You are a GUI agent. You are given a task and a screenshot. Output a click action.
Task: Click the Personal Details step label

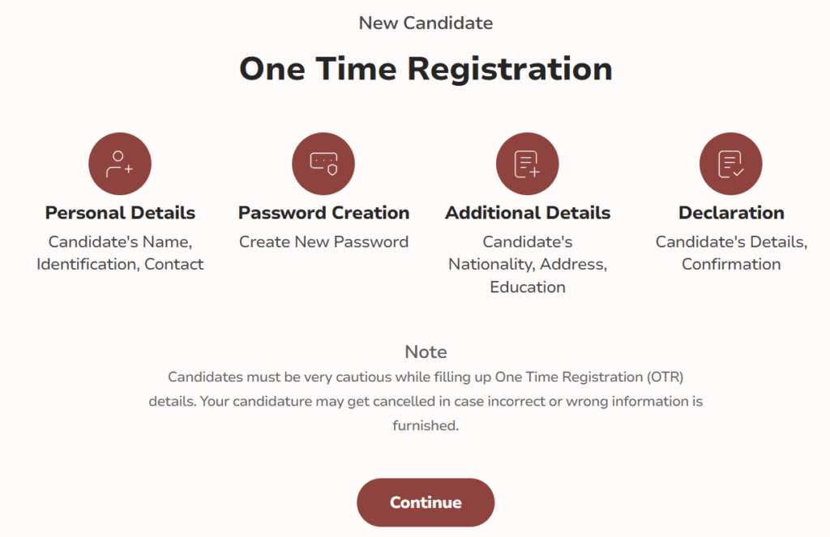coord(119,212)
